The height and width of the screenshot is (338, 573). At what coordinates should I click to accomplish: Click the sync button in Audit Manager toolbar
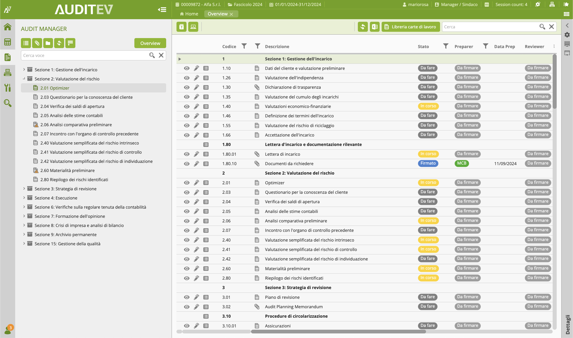(59, 43)
